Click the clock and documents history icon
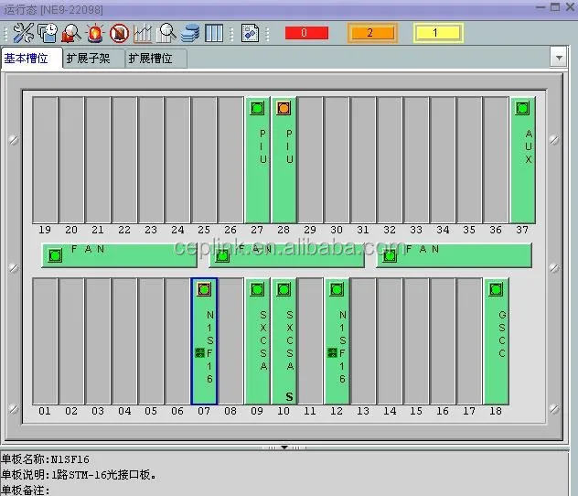Viewport: 578px width, 496px height. (48, 33)
